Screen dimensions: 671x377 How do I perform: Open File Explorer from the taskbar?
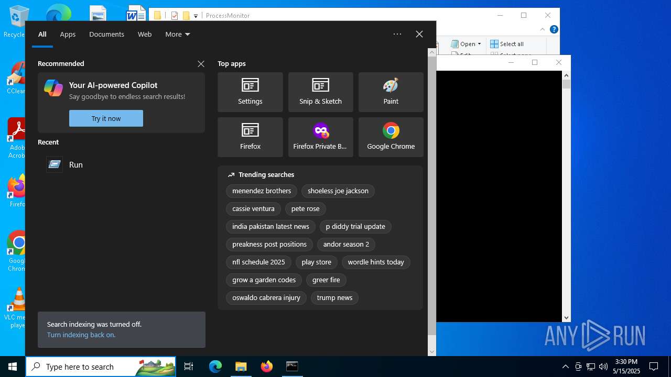[x=241, y=367]
